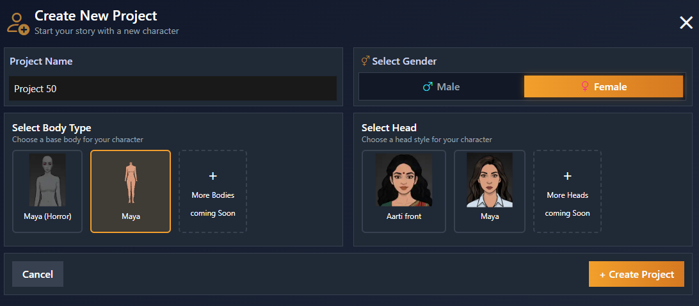Click the Select Head heading
Image resolution: width=699 pixels, height=306 pixels.
389,128
